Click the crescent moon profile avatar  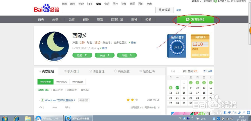click(54, 46)
